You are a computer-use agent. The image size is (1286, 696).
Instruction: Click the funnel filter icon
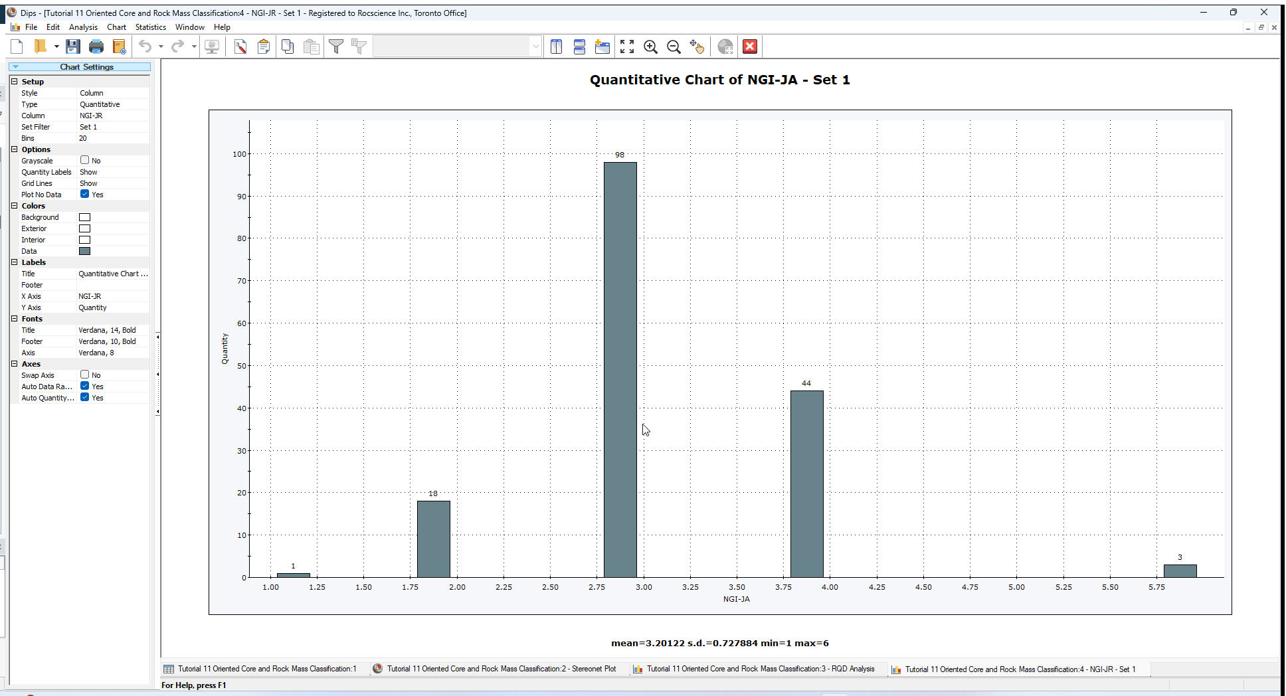click(x=336, y=46)
